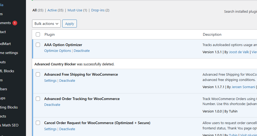The height and width of the screenshot is (136, 257).
Task: Select the AAA Option Optimizer plugin checkbox
Action: point(38,45)
